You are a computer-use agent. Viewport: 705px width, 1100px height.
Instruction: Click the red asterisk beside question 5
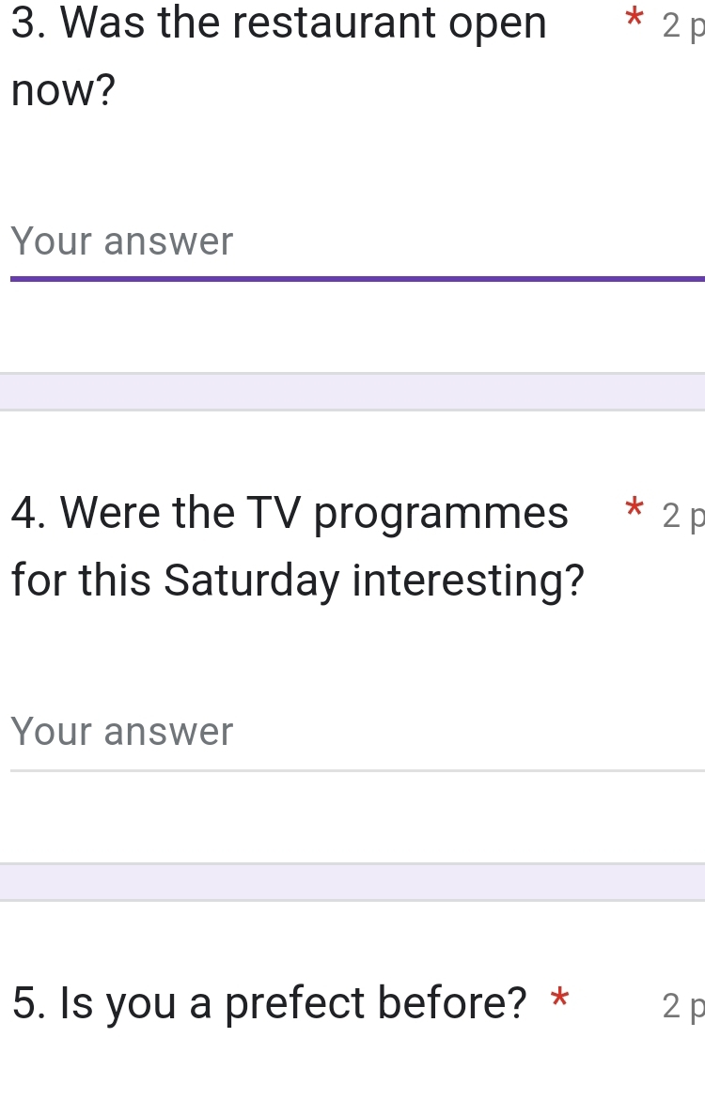pos(560,999)
